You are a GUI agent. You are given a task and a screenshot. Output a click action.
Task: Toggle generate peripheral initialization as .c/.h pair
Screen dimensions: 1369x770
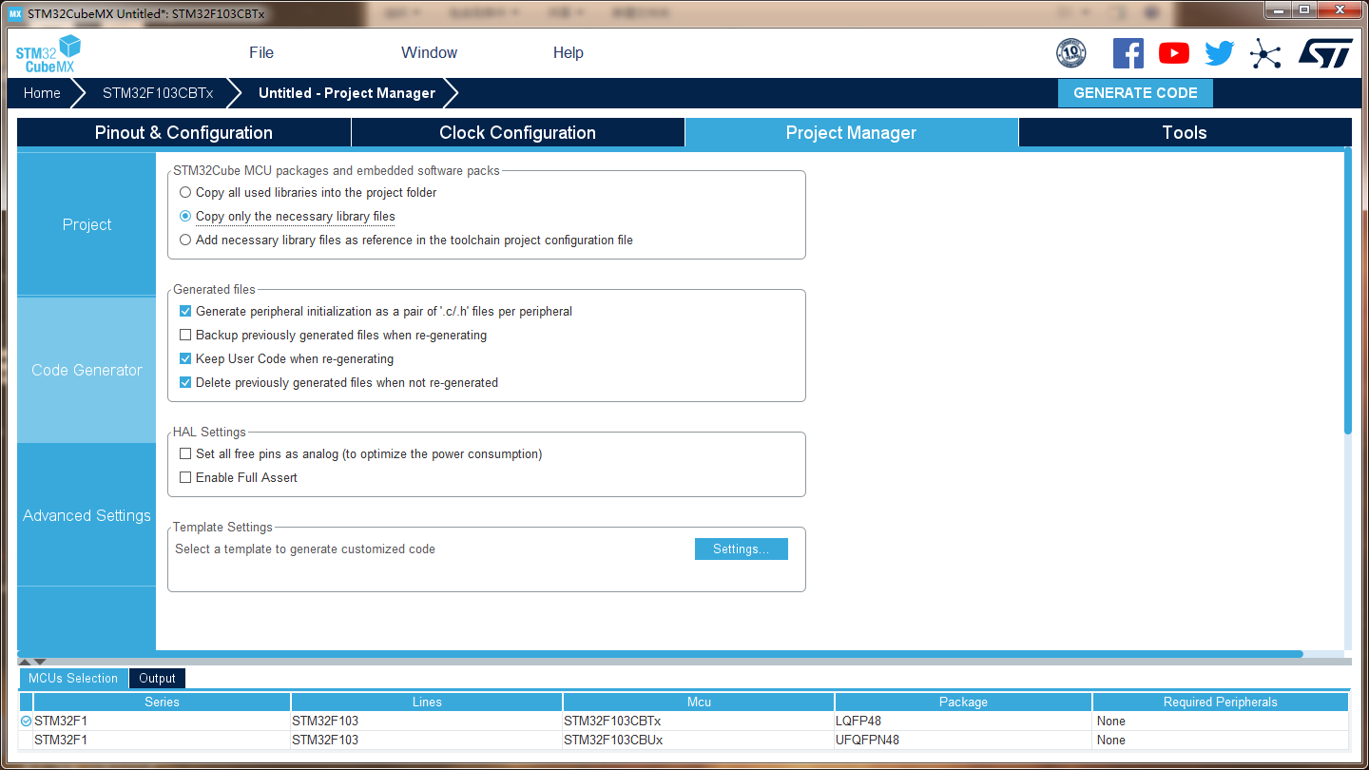tap(185, 311)
